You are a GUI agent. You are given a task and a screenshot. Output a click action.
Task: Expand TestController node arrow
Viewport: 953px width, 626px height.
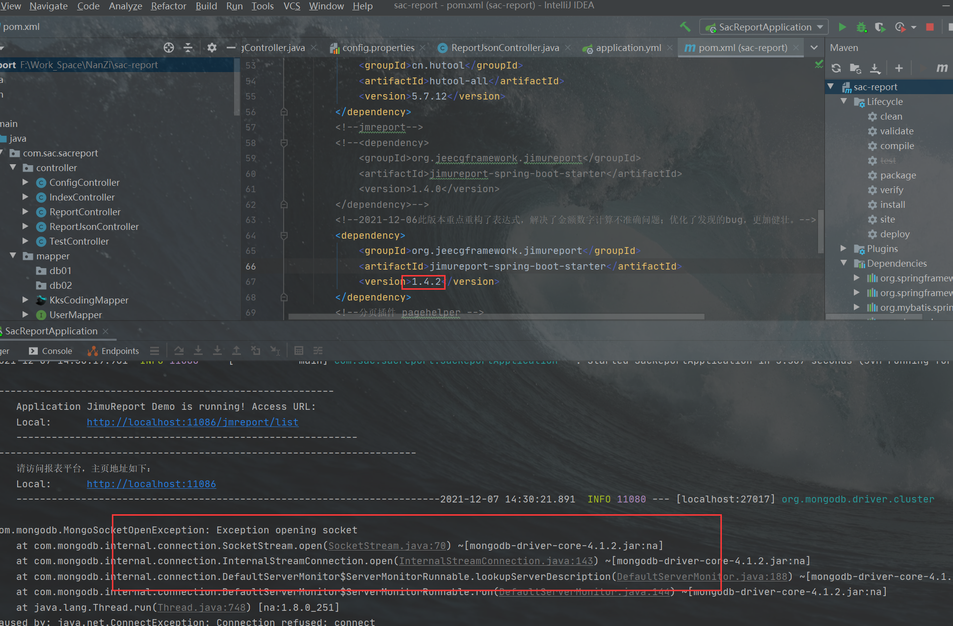(x=26, y=241)
